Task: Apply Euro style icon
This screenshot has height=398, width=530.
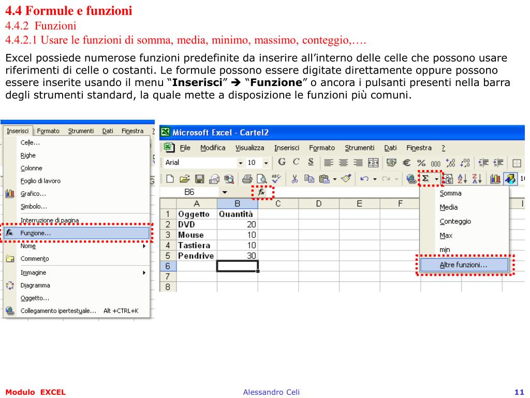Action: (x=406, y=163)
